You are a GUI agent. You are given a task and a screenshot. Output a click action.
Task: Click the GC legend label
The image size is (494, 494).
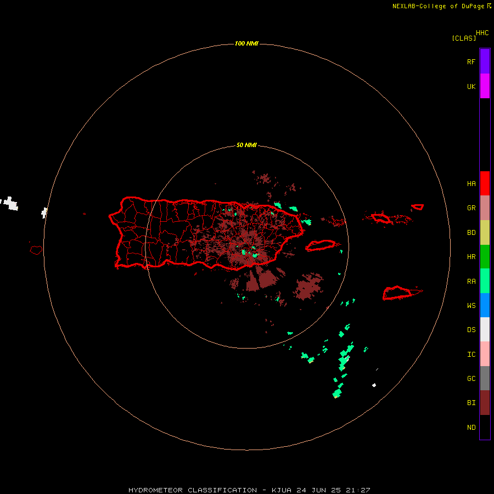tap(471, 379)
